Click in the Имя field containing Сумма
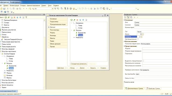 [153, 22]
